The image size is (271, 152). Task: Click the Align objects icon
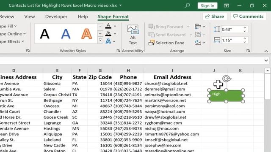[198, 26]
